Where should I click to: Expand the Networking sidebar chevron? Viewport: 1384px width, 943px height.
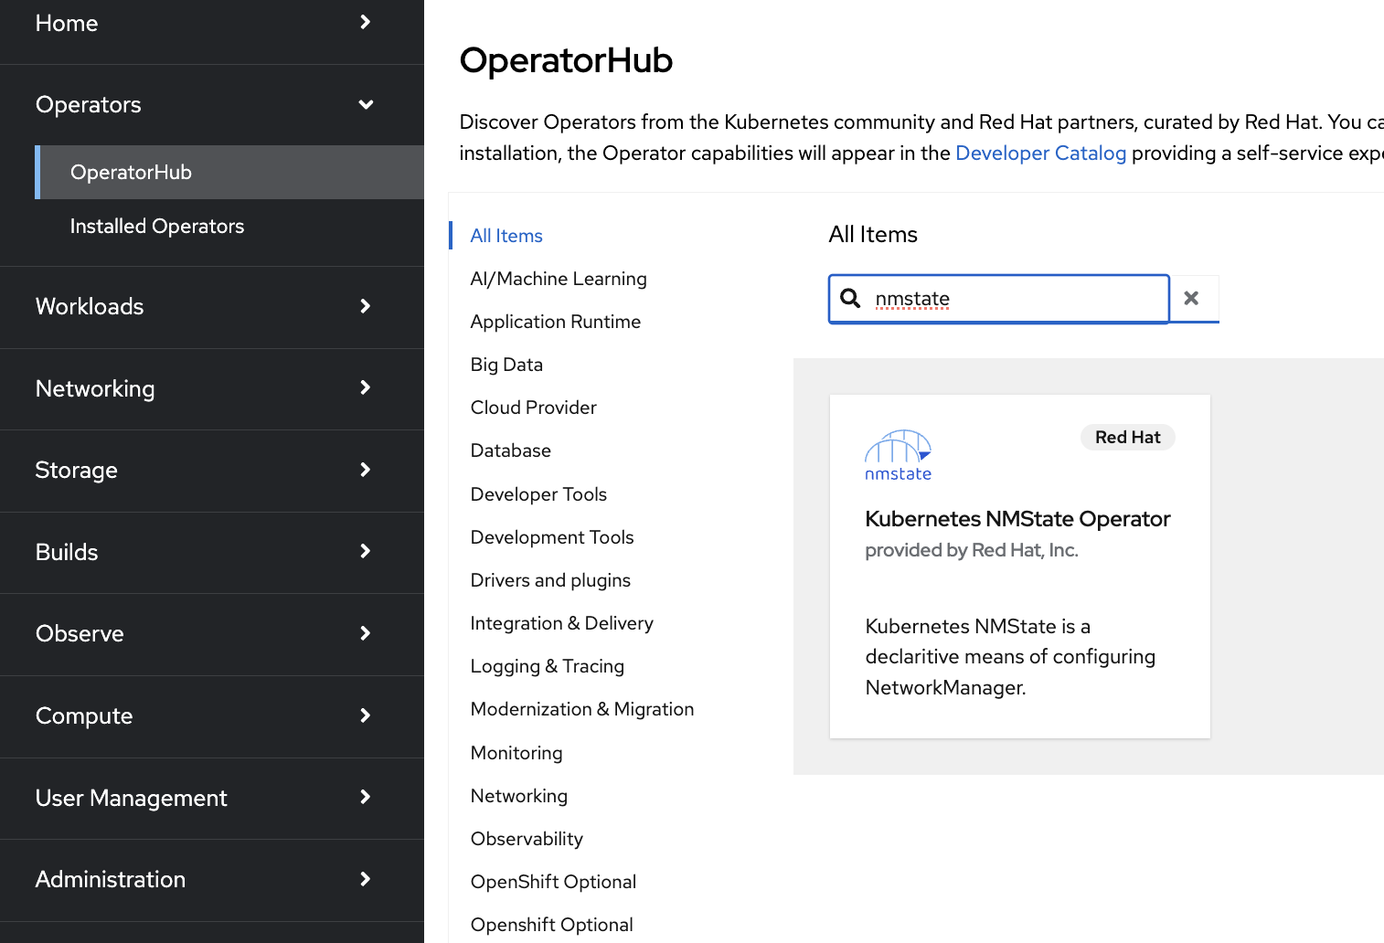coord(365,388)
